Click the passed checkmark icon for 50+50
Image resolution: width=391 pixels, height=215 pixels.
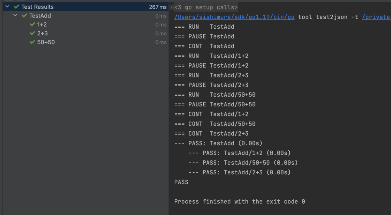point(32,42)
